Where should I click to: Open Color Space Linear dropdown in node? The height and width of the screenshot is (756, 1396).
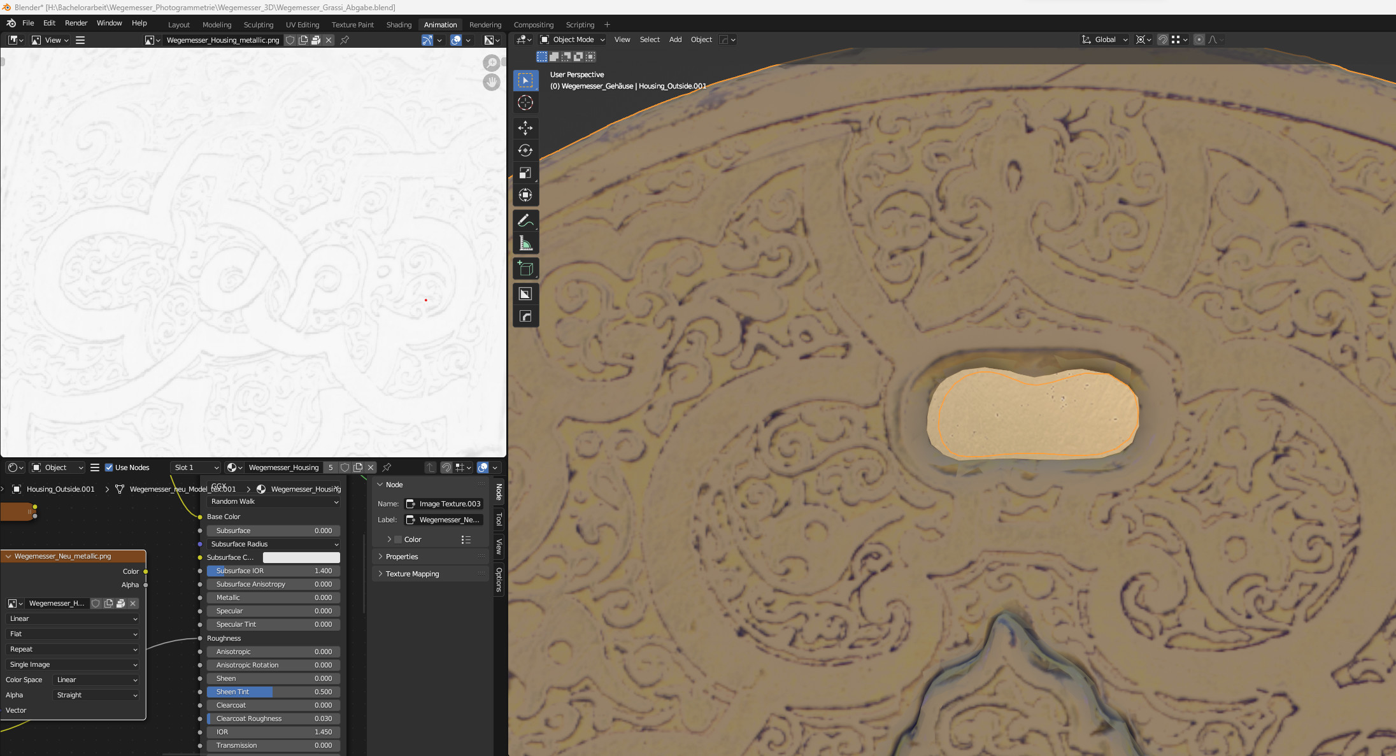[96, 680]
